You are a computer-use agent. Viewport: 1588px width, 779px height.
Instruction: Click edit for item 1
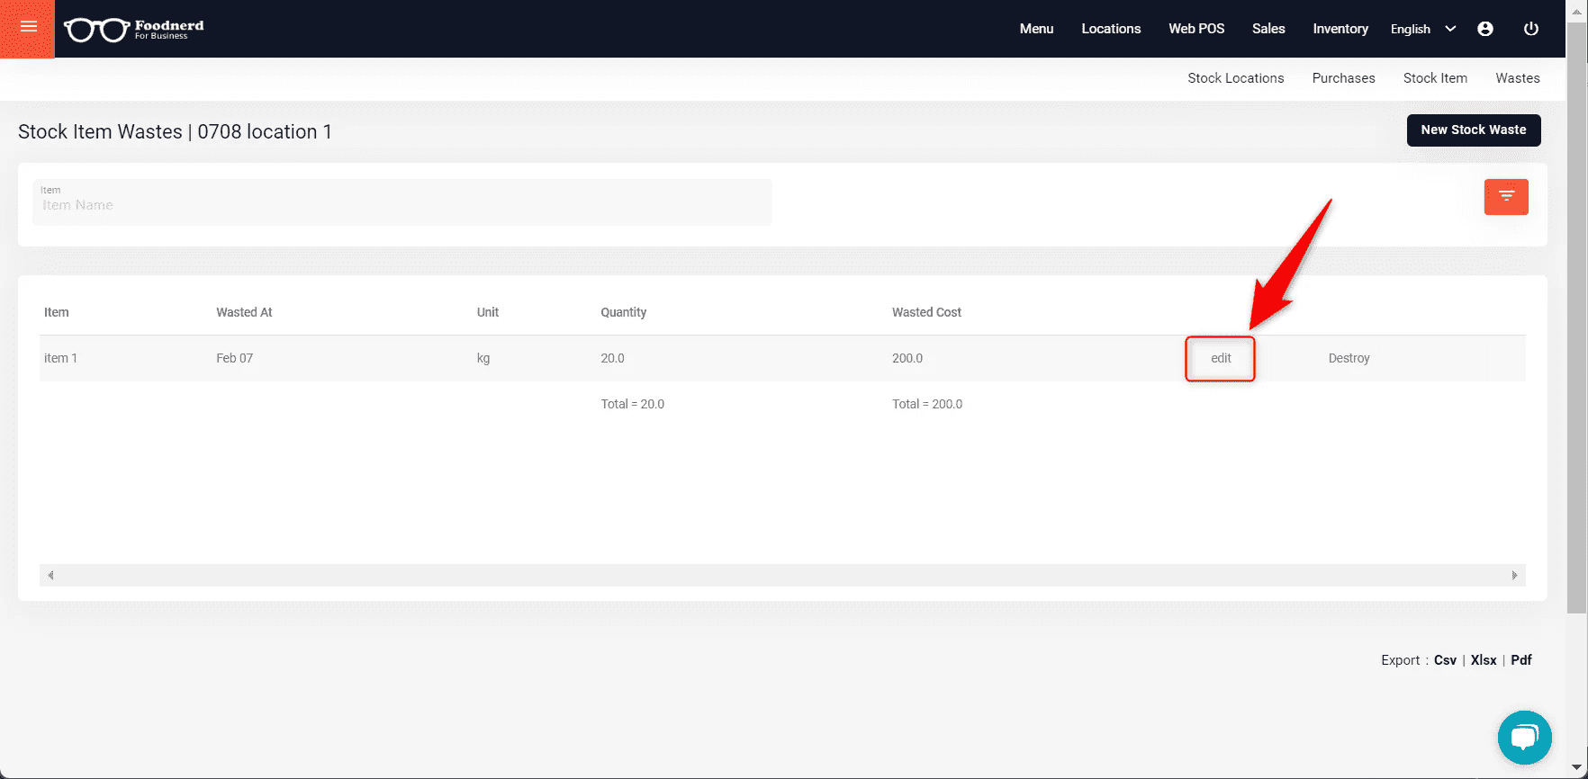1221,358
